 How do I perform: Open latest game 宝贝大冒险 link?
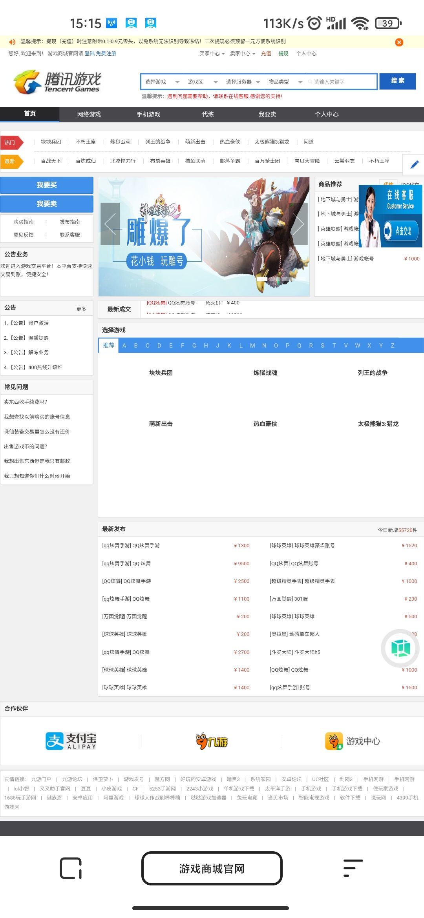click(307, 161)
